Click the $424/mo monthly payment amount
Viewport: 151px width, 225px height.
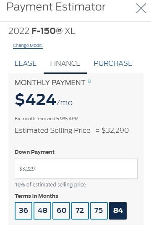44,100
